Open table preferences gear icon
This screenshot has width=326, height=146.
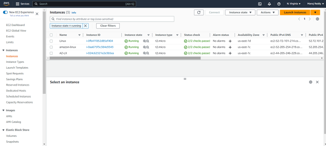point(317,19)
